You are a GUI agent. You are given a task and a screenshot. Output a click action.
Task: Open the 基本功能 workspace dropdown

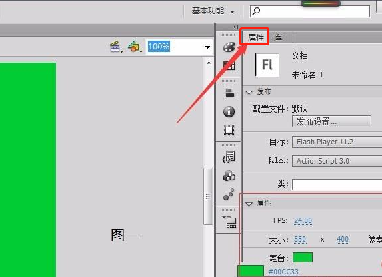click(213, 11)
